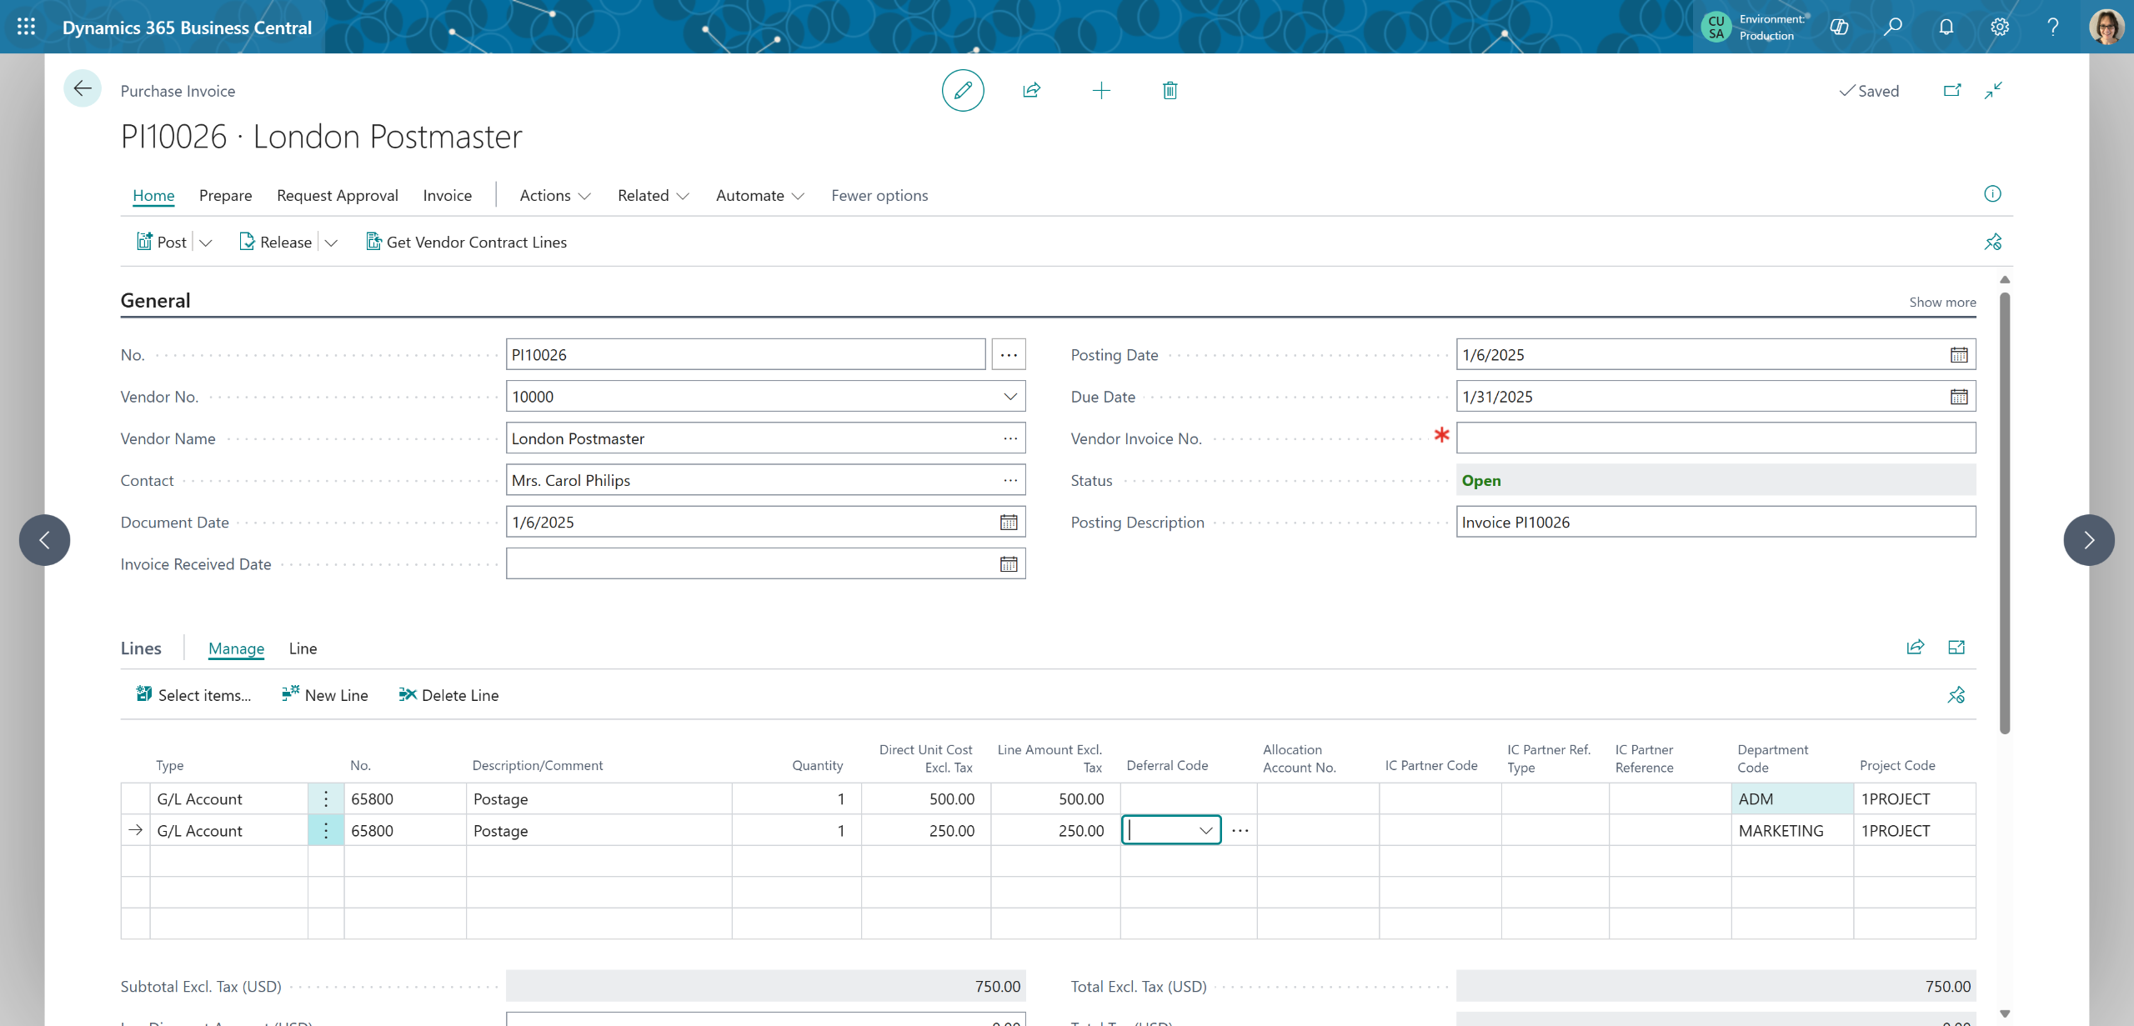Expand the Actions menu
Screen dimensions: 2134x1026
coord(554,195)
